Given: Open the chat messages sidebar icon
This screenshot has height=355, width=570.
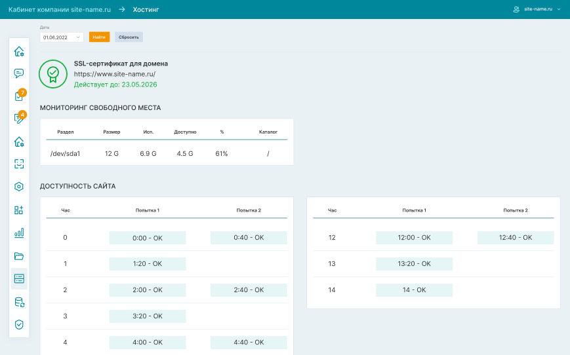Looking at the screenshot, I should coord(19,73).
